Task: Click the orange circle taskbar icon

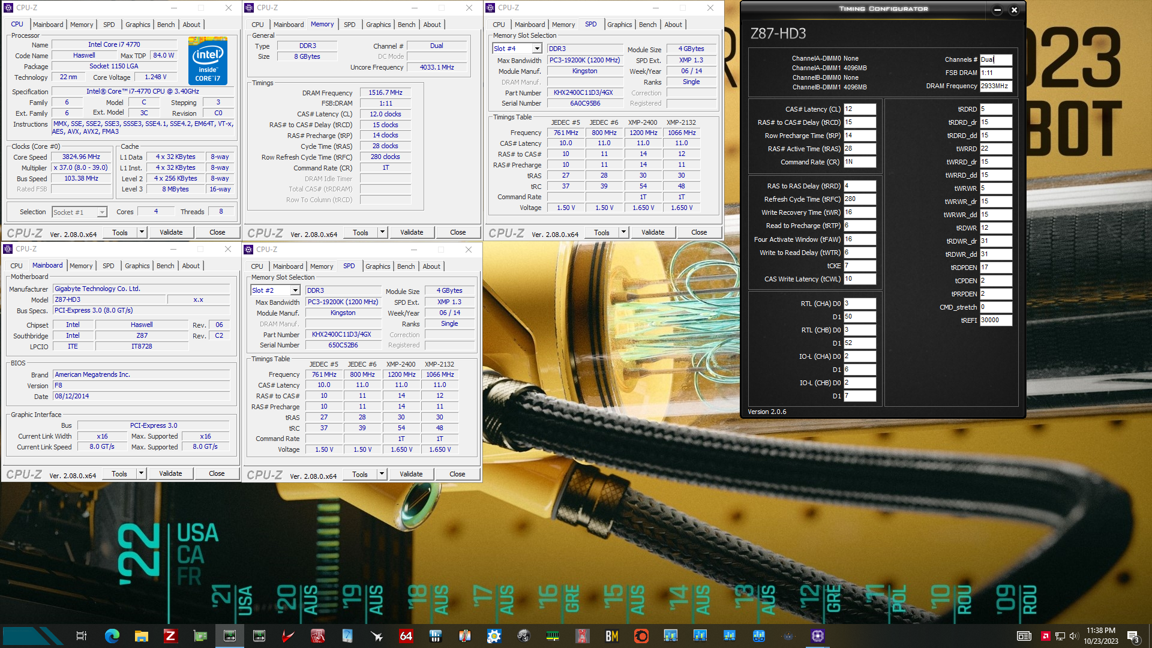Action: [641, 636]
